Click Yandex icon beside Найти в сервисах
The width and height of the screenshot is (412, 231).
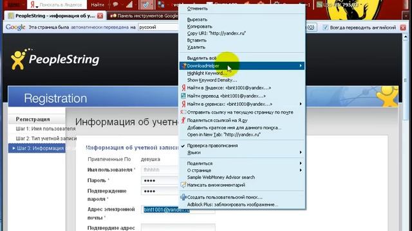pos(183,104)
